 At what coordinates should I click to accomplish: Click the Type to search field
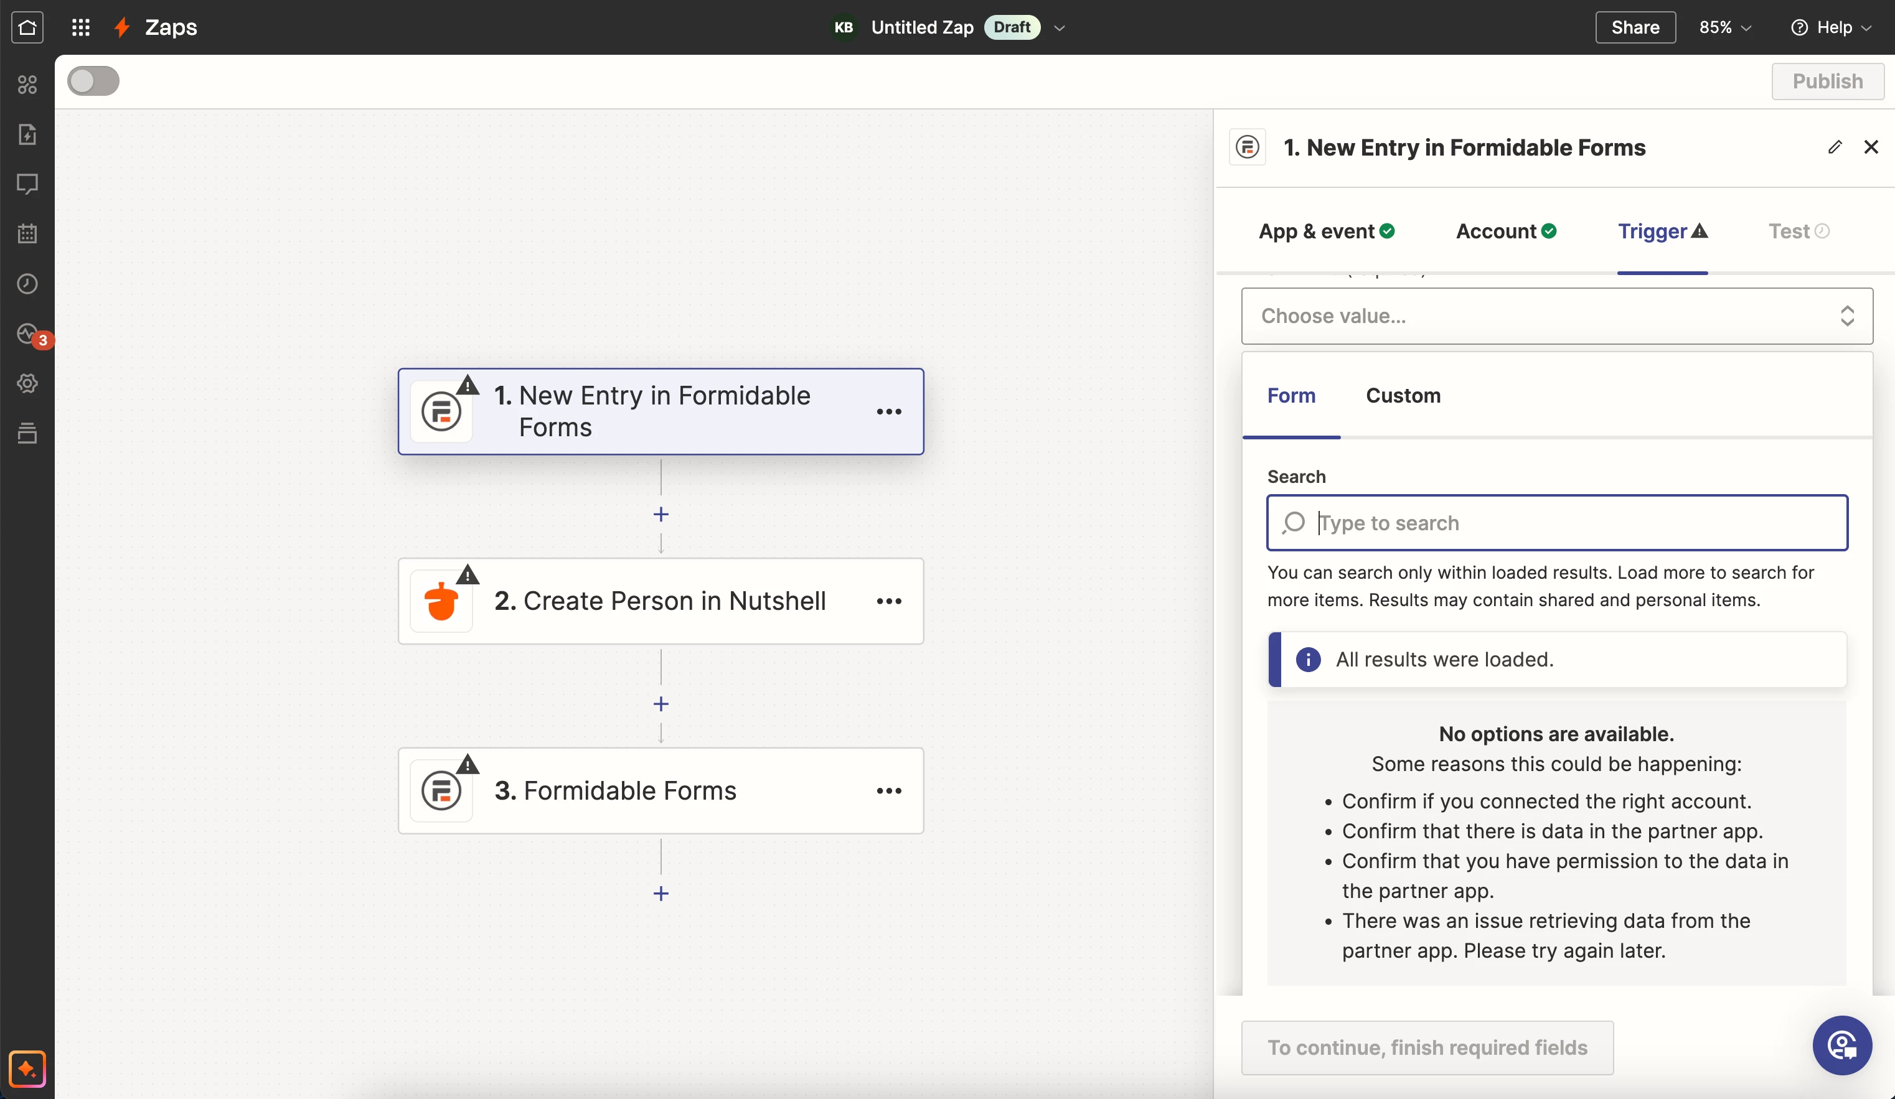pyautogui.click(x=1556, y=523)
